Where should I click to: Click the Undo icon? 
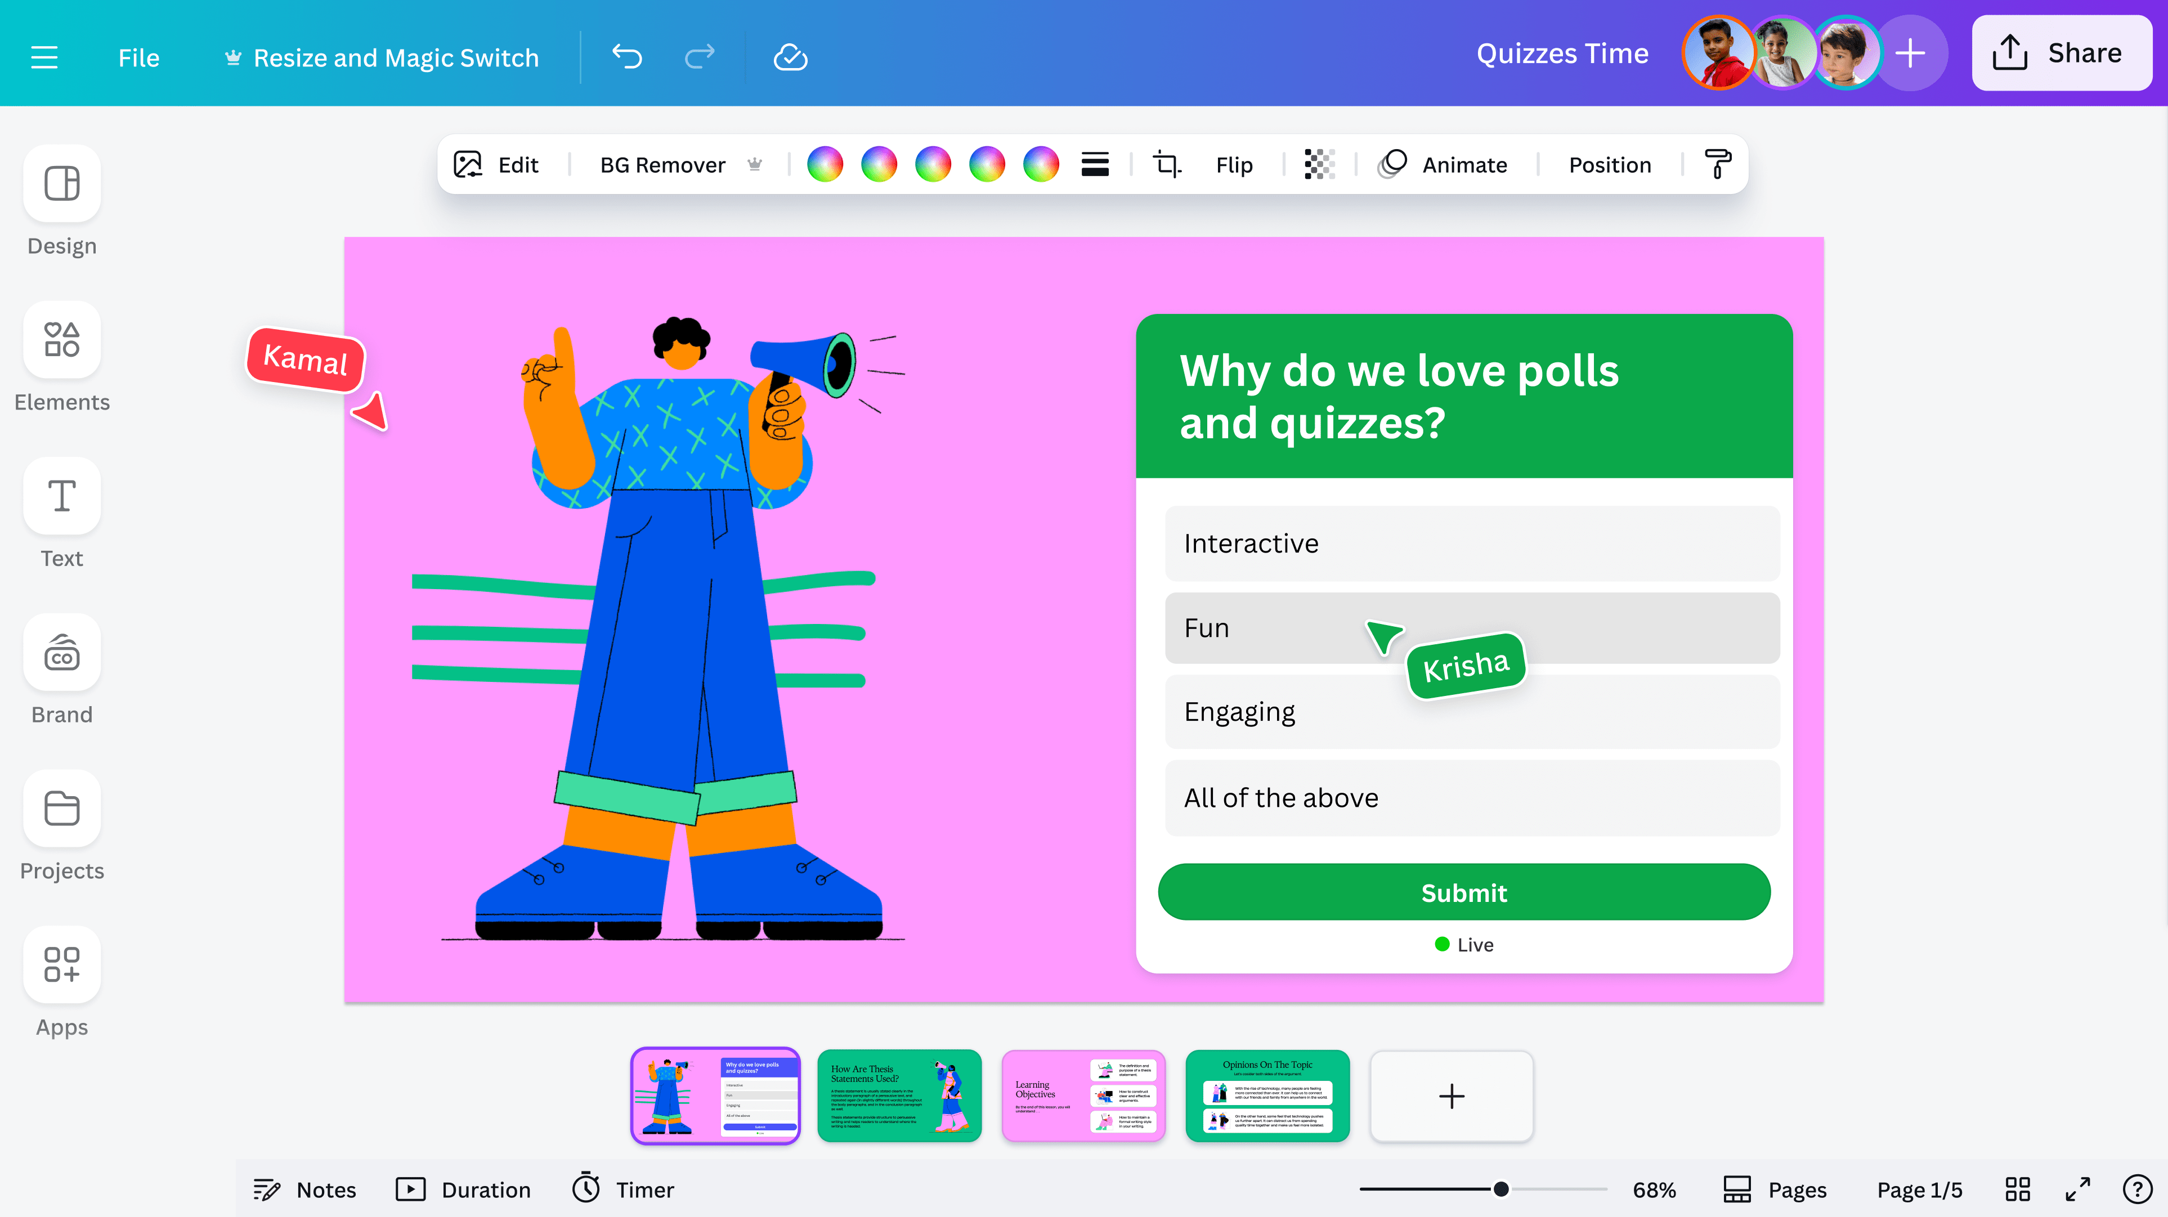[x=626, y=56]
